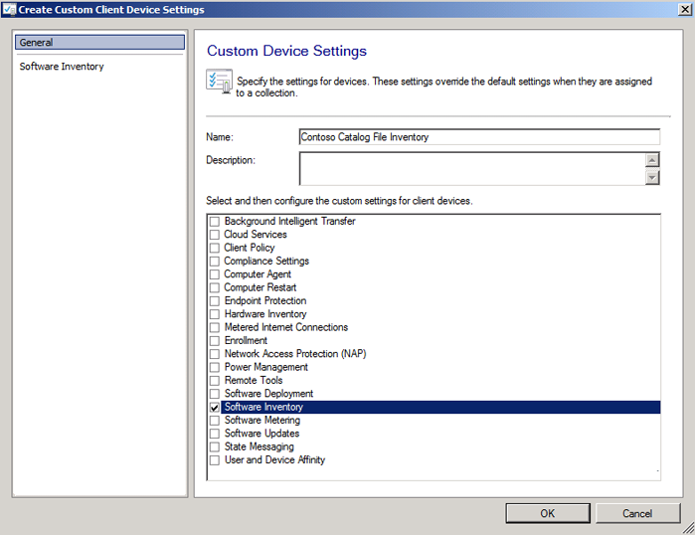Click into the Name text field
The height and width of the screenshot is (535, 695).
(479, 137)
